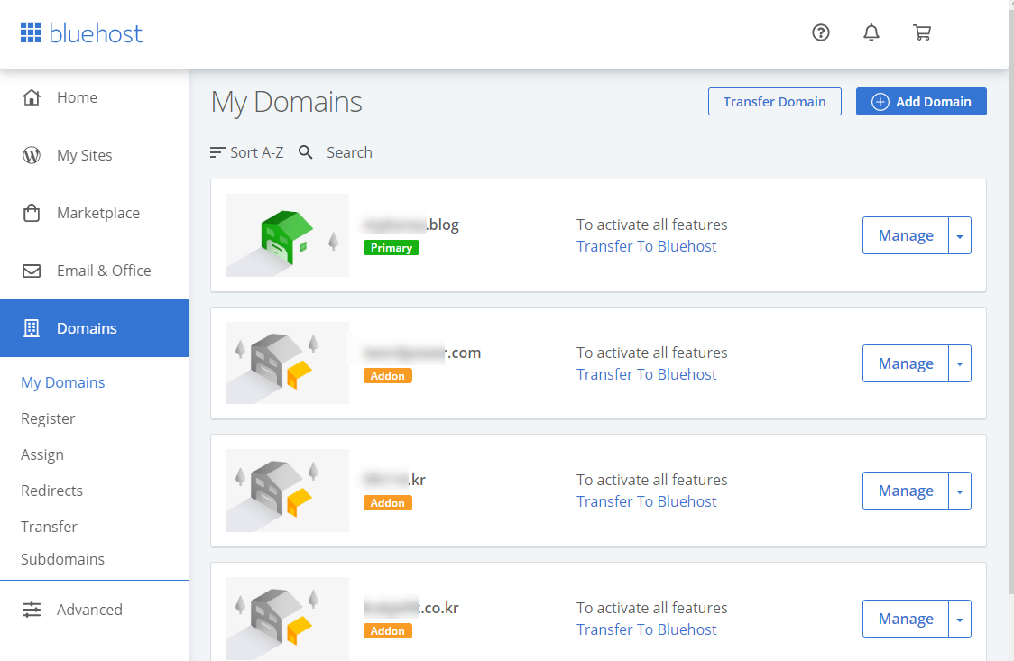Select My Domains submenu link

[x=63, y=382]
